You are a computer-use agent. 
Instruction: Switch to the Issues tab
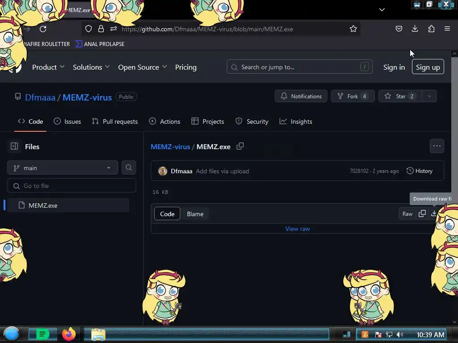click(67, 121)
